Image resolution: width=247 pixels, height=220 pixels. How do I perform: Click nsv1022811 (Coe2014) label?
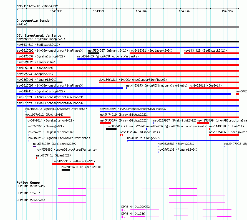205,85
